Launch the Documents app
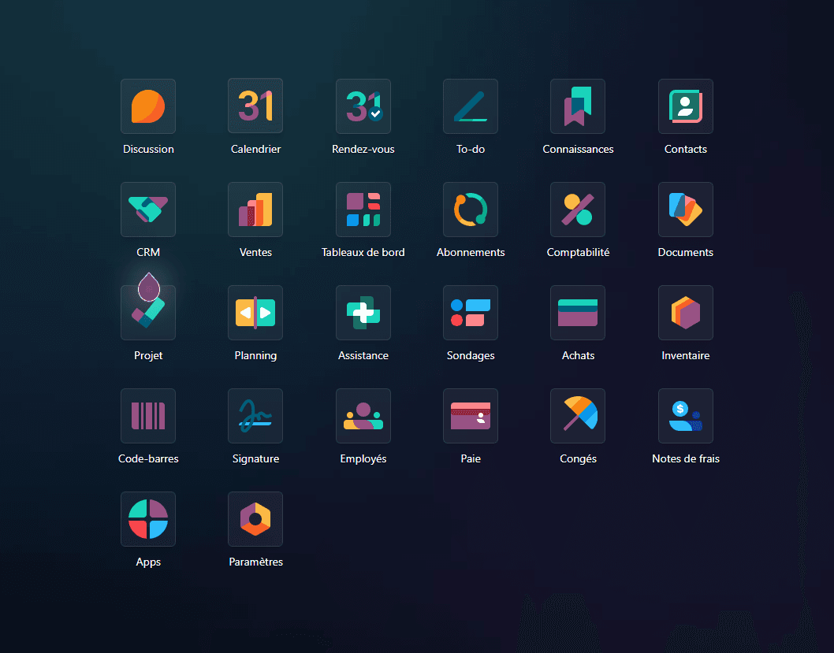This screenshot has height=653, width=834. tap(686, 210)
